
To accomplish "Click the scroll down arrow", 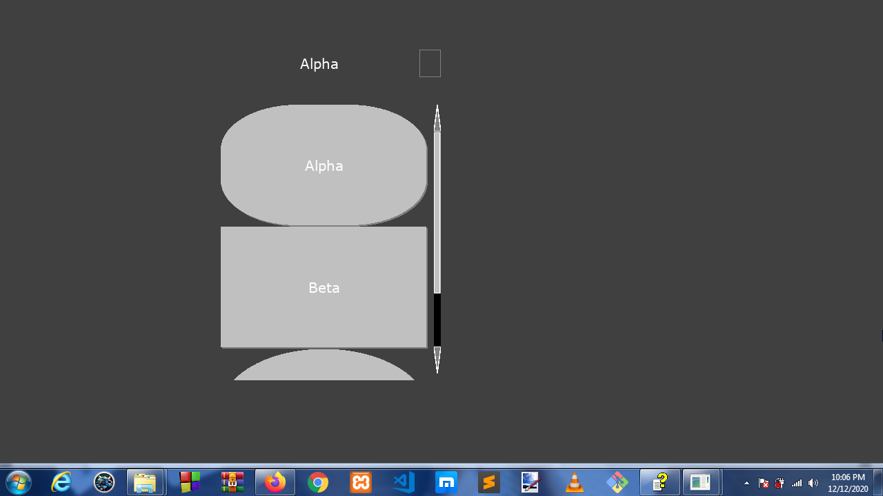I will click(437, 359).
